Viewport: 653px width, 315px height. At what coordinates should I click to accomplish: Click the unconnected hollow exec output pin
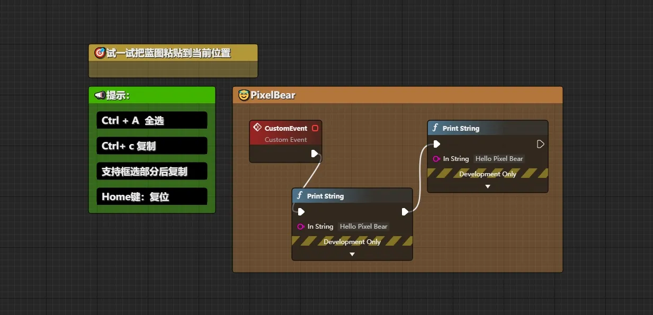click(540, 144)
